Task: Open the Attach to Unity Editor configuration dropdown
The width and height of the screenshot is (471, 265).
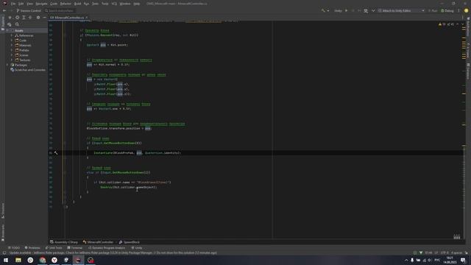Action: 401,10
